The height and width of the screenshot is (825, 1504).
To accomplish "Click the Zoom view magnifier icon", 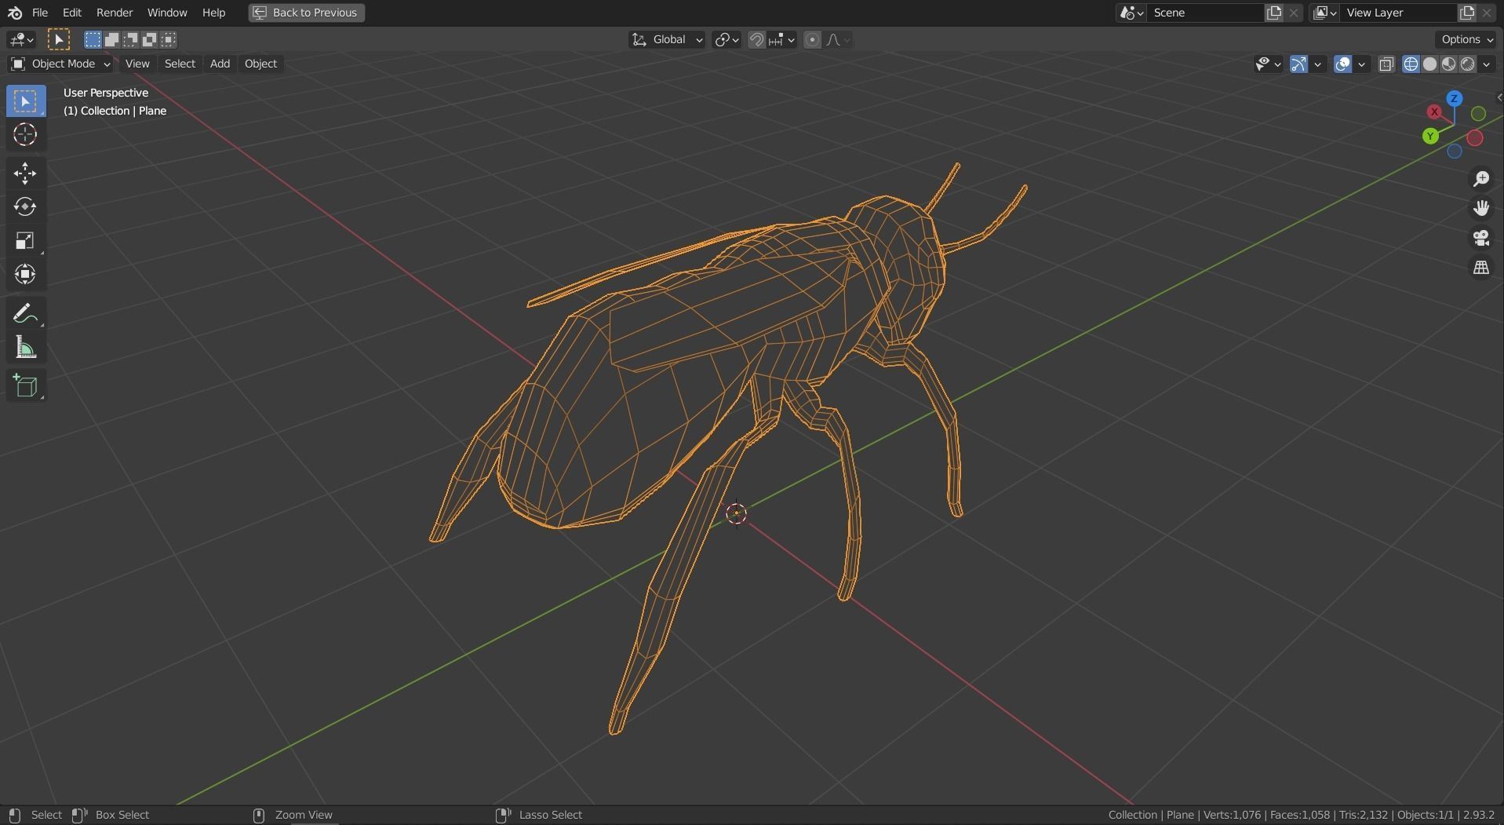I will [1481, 179].
